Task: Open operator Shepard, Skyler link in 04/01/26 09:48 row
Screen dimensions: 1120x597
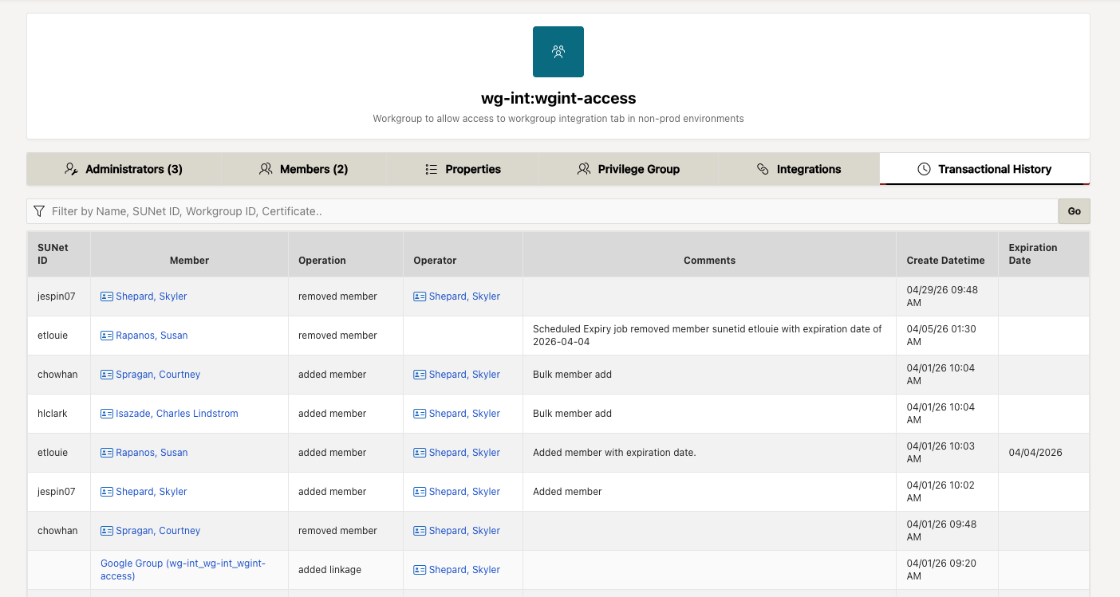Action: pyautogui.click(x=464, y=531)
